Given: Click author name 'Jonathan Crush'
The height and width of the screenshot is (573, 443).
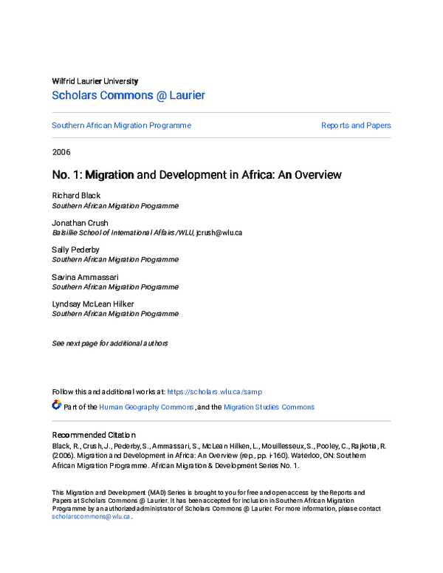Looking at the screenshot, I should [80, 223].
